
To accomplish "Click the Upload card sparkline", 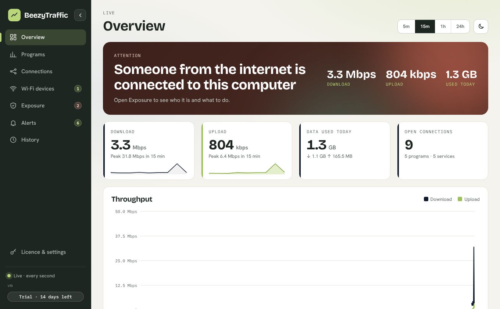I will pyautogui.click(x=247, y=168).
